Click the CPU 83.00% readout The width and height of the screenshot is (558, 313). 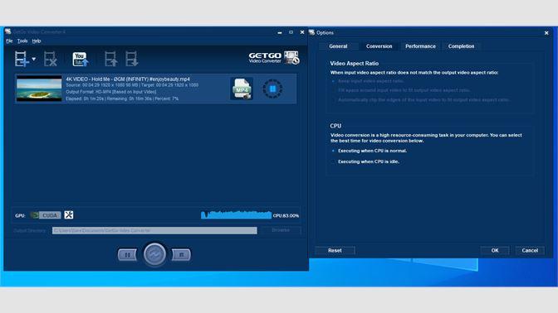(x=286, y=215)
